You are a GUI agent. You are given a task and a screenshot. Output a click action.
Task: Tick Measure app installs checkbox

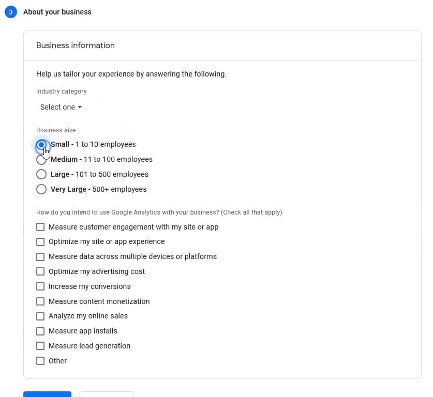tap(40, 331)
